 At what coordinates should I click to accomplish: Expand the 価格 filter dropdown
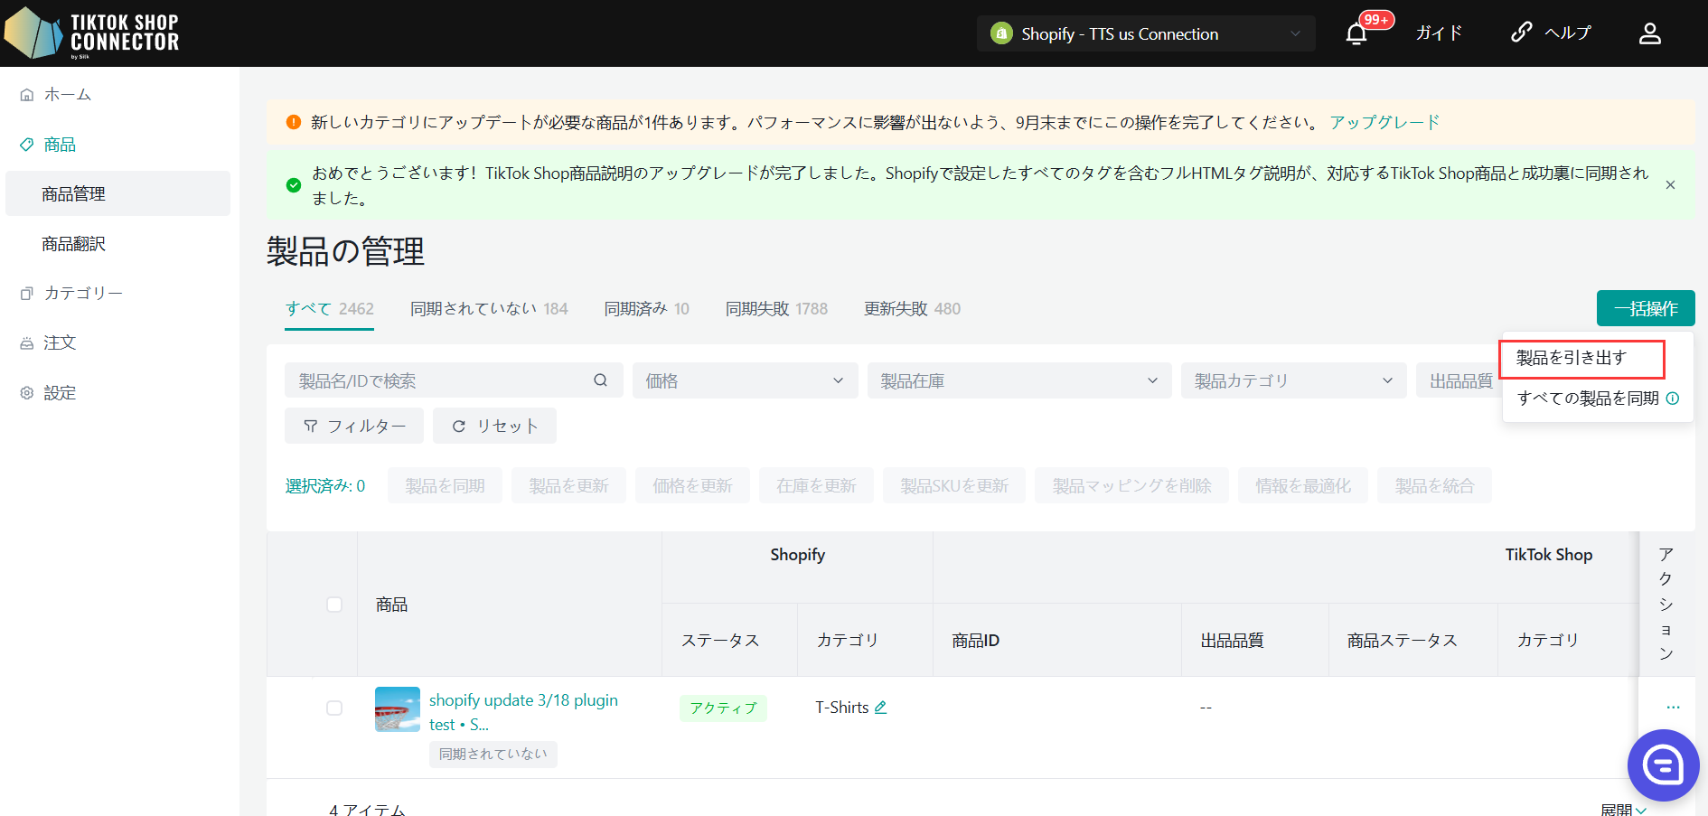(x=745, y=380)
